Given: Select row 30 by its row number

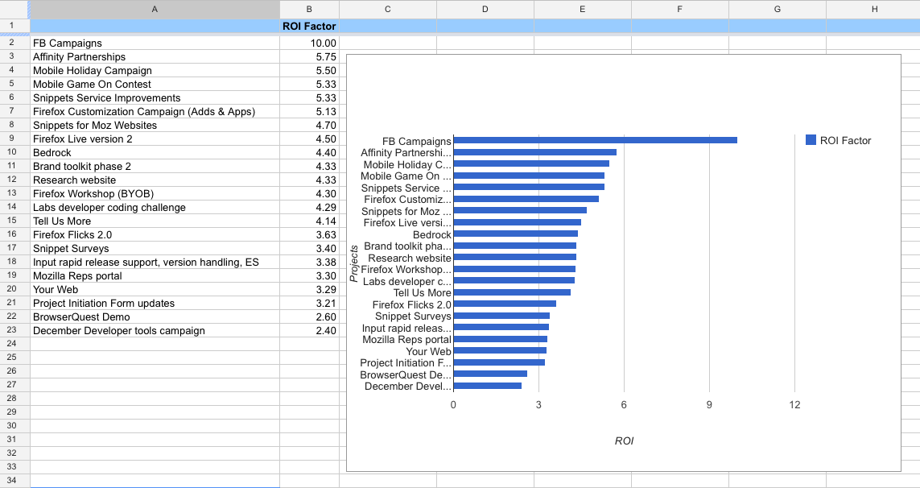Looking at the screenshot, I should pyautogui.click(x=14, y=426).
